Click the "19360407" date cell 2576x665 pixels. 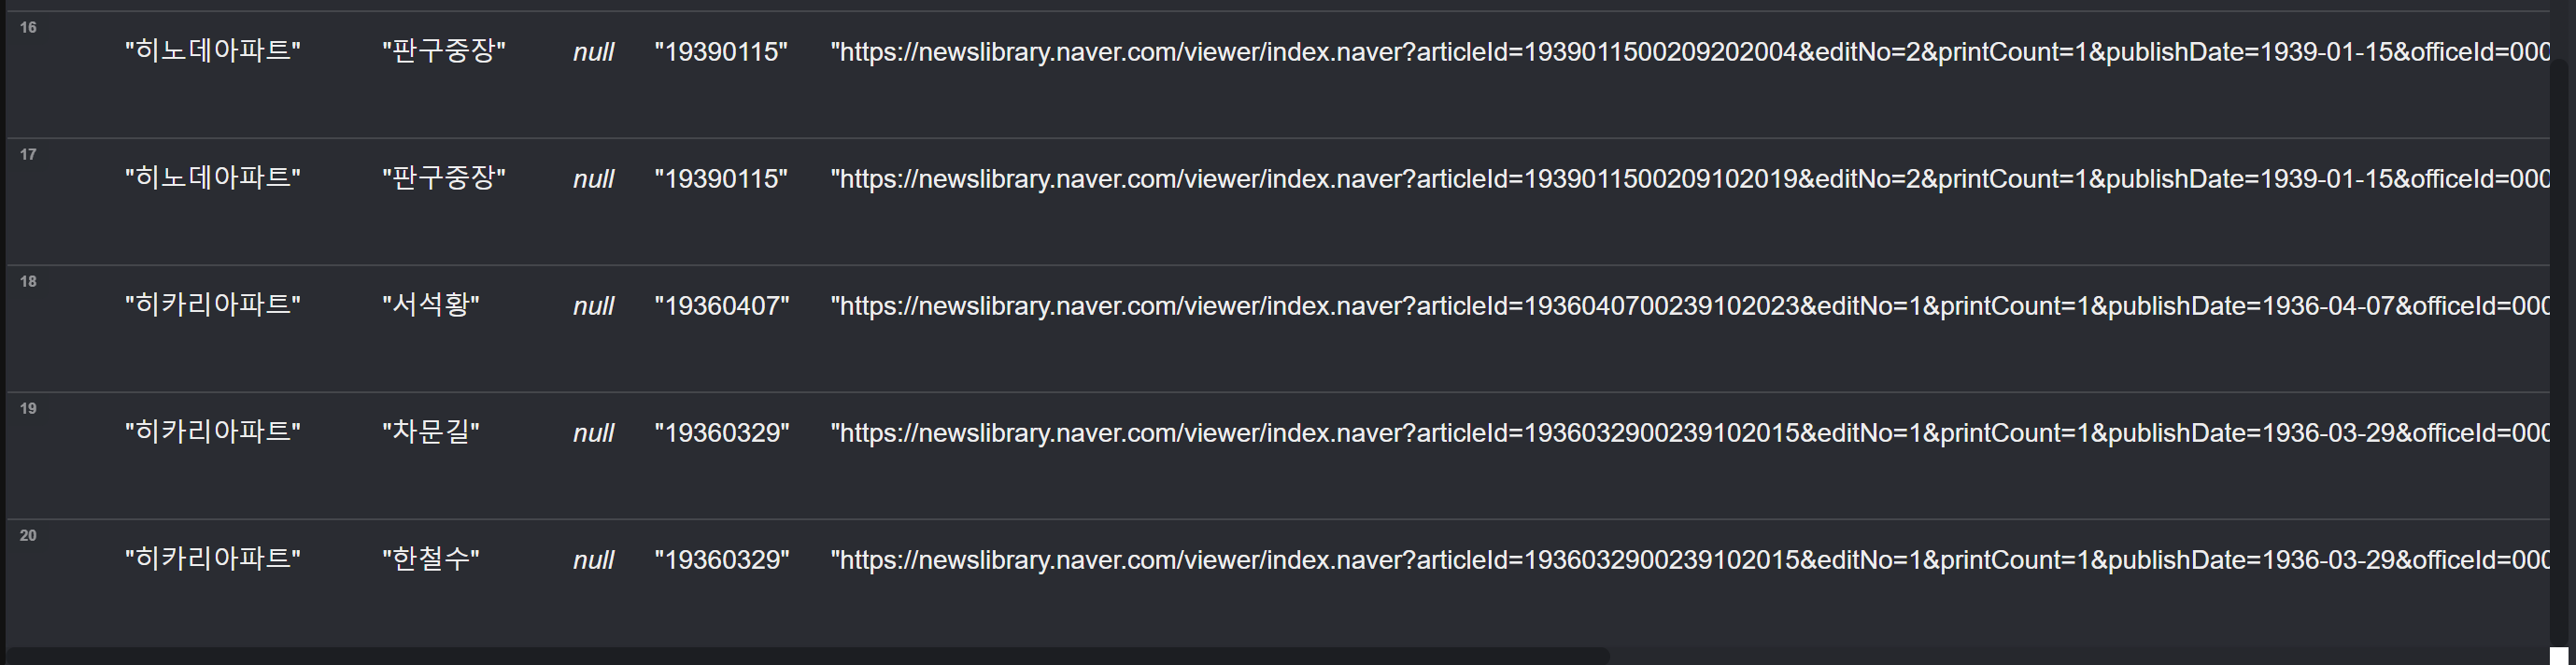(722, 306)
